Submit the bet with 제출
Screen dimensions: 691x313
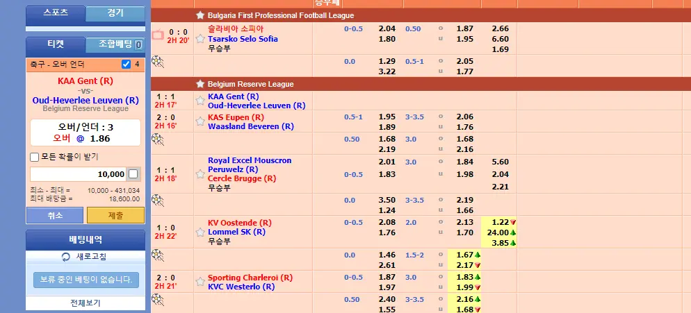(115, 215)
